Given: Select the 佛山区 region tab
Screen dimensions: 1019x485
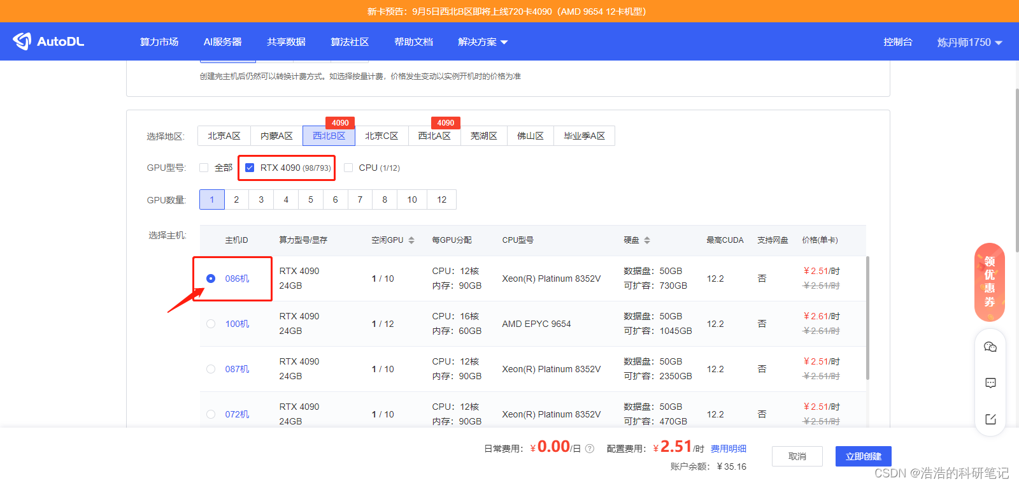Looking at the screenshot, I should coord(531,136).
